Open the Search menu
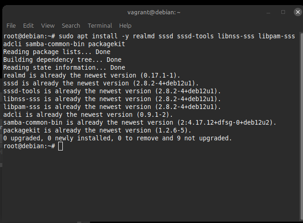303x223 pixels. pos(71,26)
